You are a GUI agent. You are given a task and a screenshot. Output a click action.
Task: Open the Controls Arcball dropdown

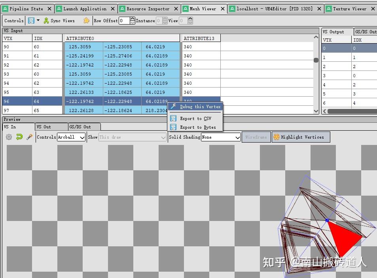pos(71,137)
